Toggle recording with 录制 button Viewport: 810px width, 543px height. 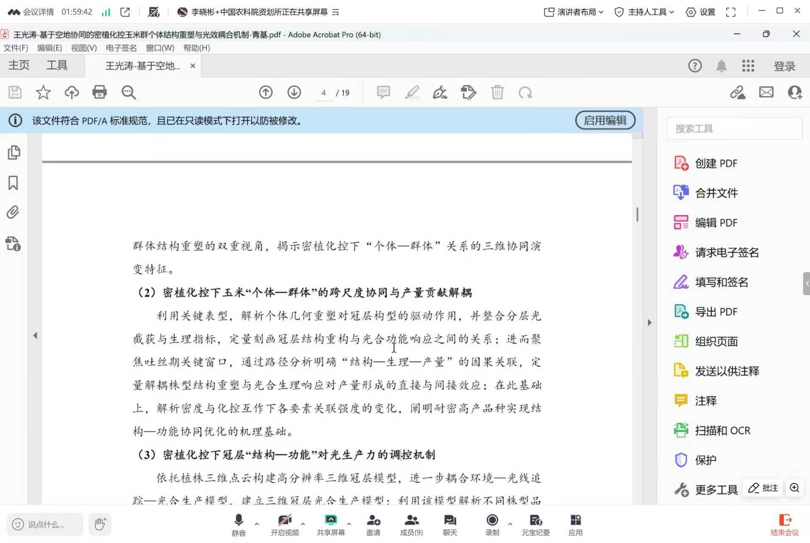(492, 524)
